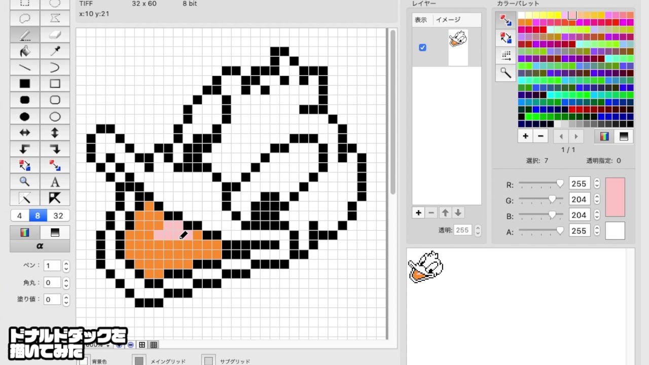Move the layer down

[458, 213]
